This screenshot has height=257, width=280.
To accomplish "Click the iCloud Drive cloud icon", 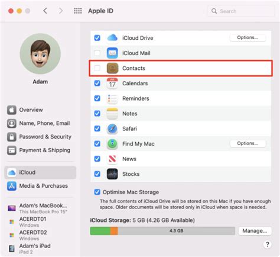I will click(x=112, y=37).
